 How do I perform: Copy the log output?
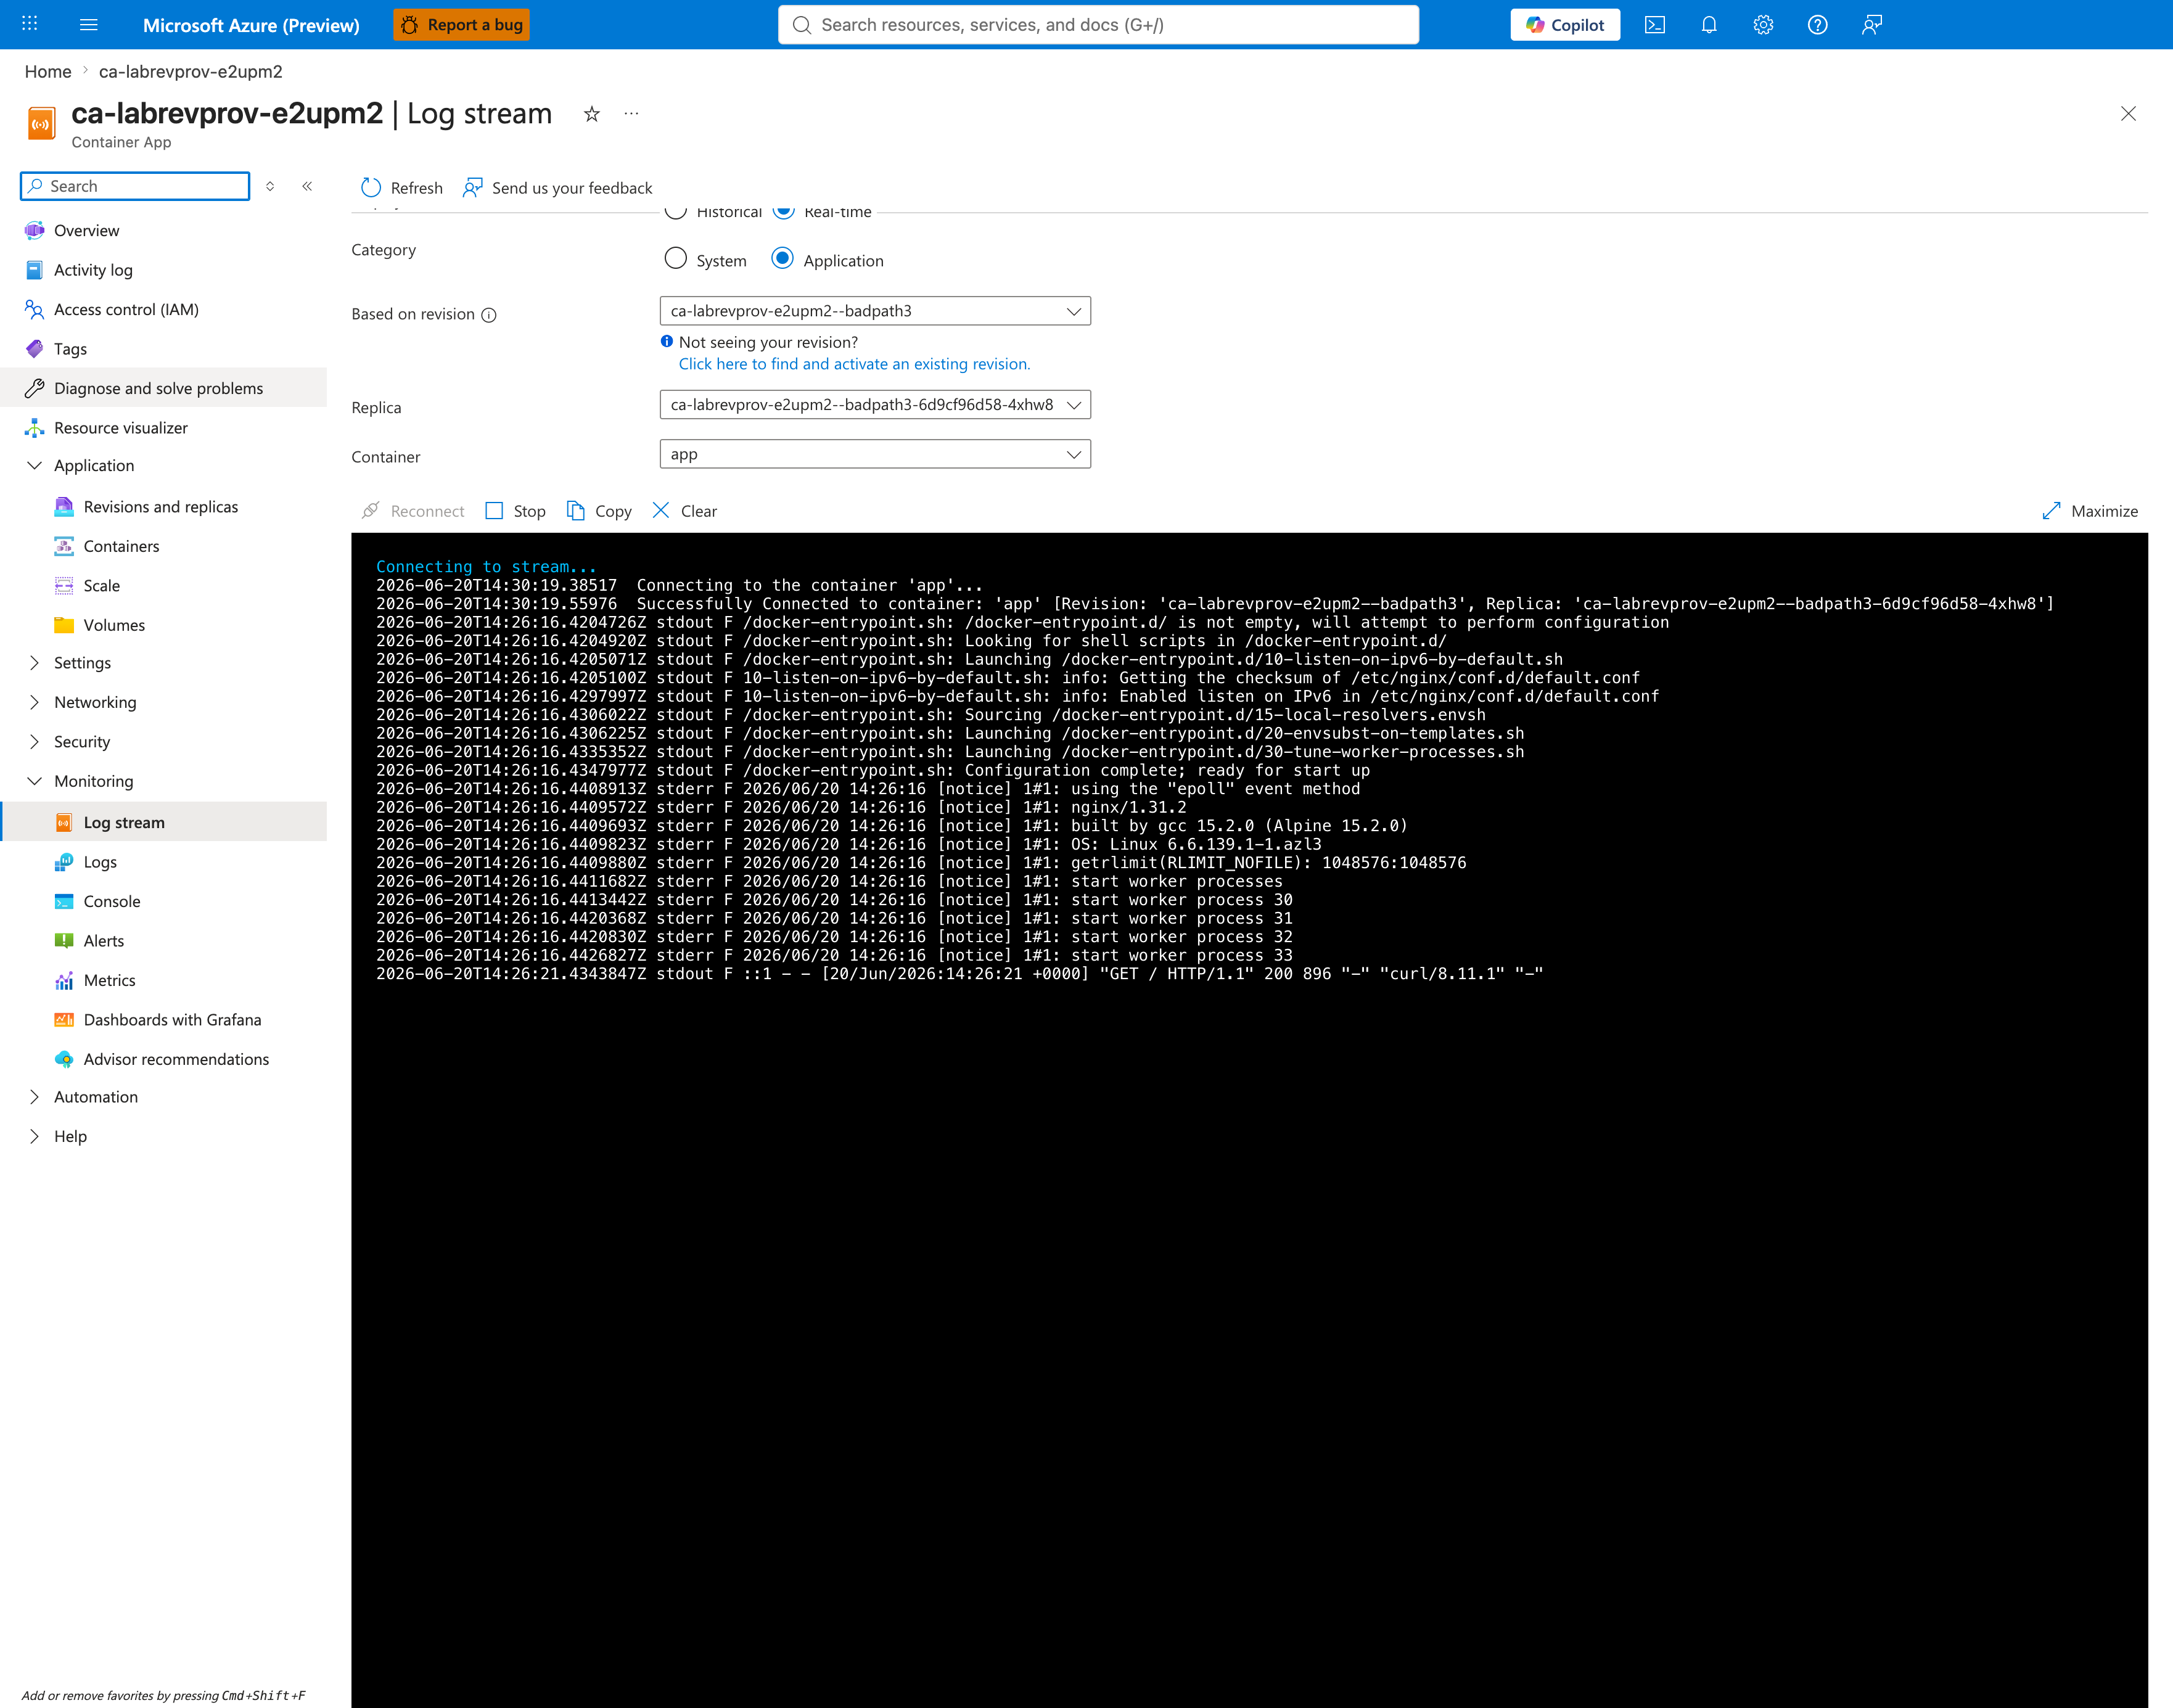tap(599, 511)
